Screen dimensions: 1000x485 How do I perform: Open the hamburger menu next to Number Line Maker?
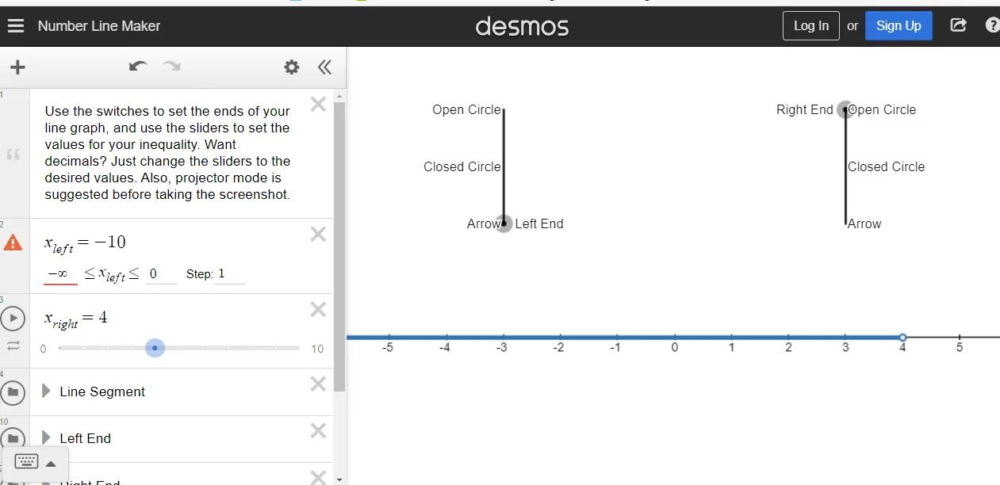tap(16, 26)
